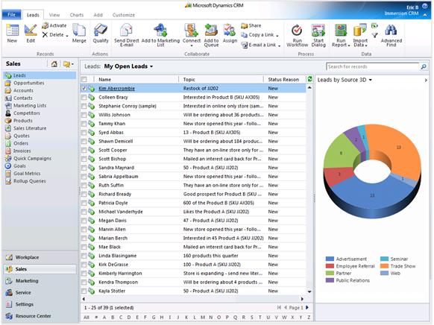Expand the Connect dropdown
Viewport: 434px width, 325px height.
point(192,45)
